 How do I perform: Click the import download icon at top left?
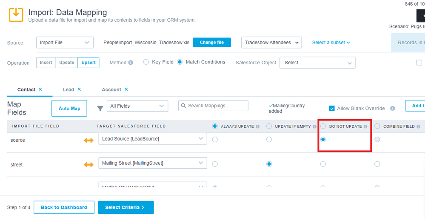[16, 14]
